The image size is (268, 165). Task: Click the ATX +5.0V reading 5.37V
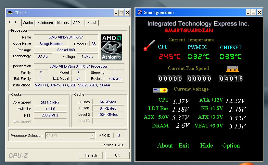pyautogui.click(x=181, y=118)
